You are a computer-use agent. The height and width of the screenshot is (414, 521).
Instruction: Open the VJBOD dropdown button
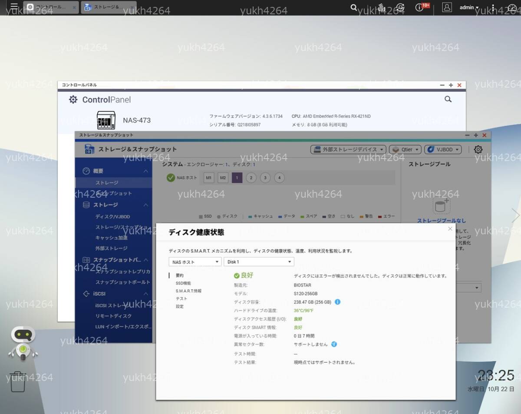(443, 149)
